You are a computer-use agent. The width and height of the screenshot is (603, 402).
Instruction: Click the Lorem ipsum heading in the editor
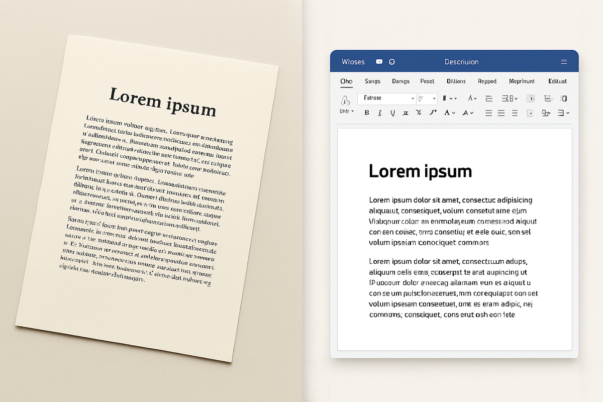tap(420, 172)
